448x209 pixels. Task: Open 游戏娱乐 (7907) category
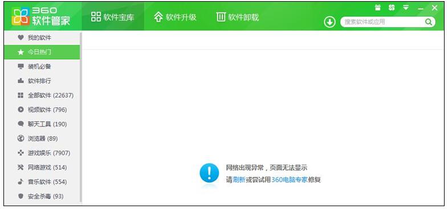pos(42,153)
